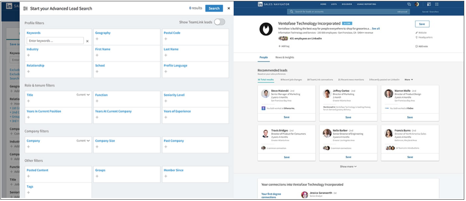Save lead Jeffrey Cortez
Image resolution: width=466 pixels, height=201 pixels.
click(x=348, y=117)
